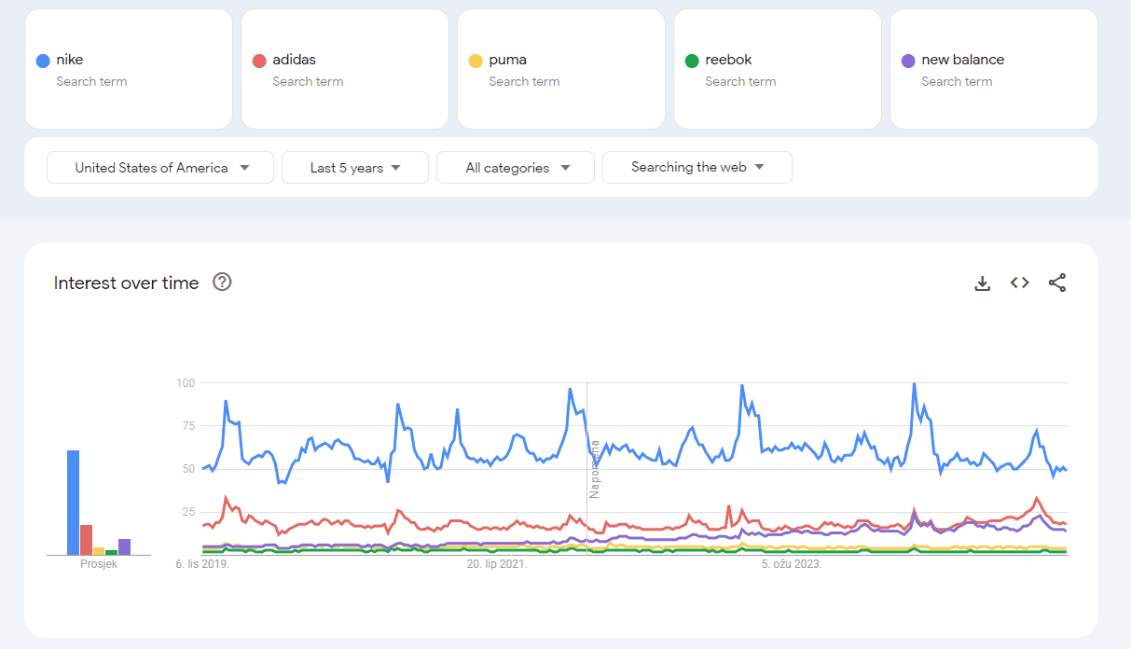1131x649 pixels.
Task: Click the red adidas average bar
Action: [86, 540]
